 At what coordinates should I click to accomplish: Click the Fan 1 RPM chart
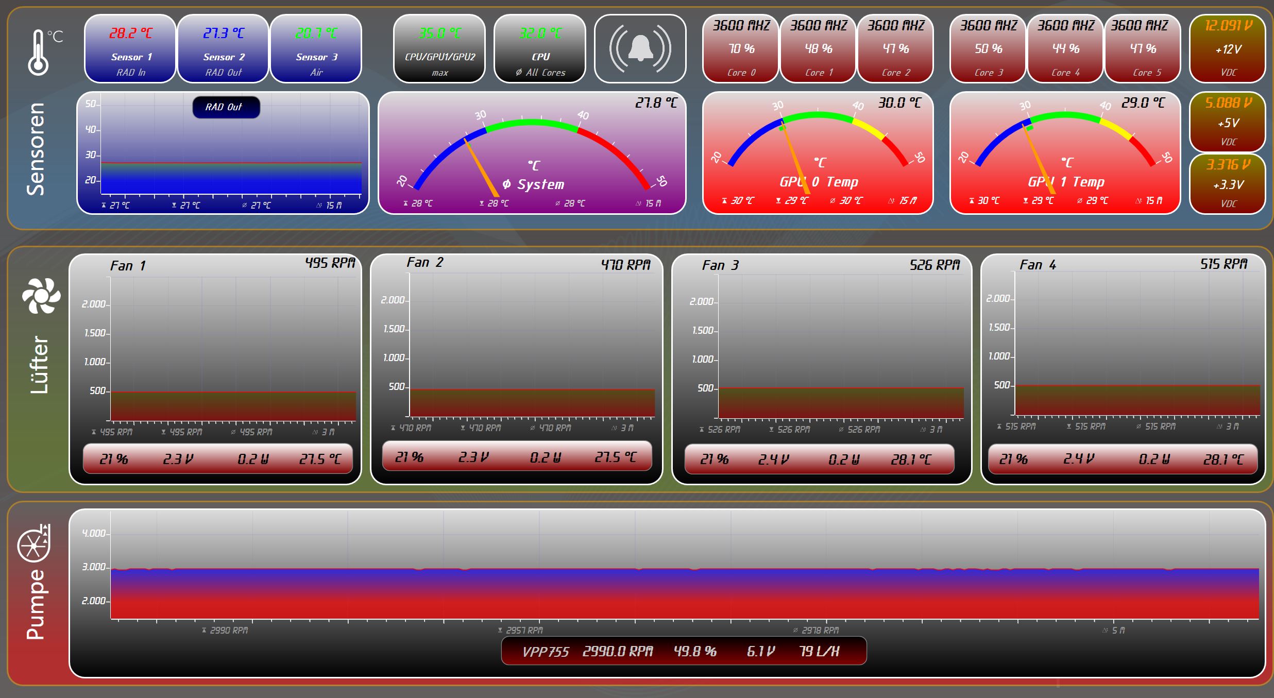233,350
